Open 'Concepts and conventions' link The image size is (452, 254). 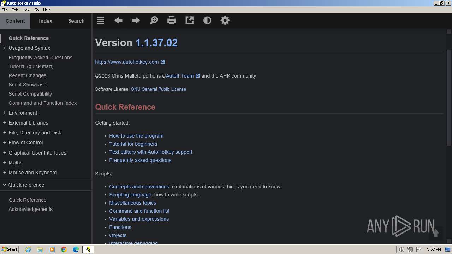(x=139, y=187)
